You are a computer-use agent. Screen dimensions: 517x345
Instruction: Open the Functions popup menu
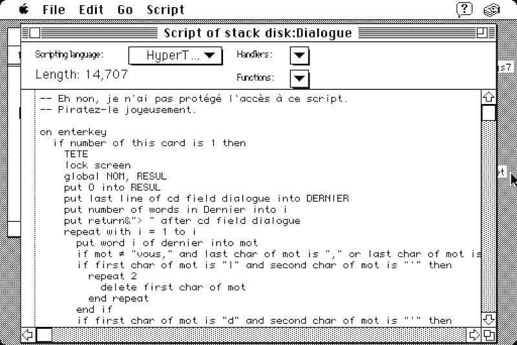299,79
